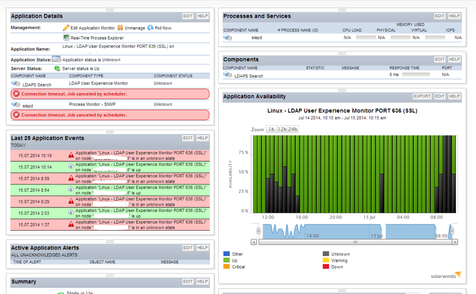The height and width of the screenshot is (294, 476).
Task: Click the info icon for the 8:54 event
Action: point(71,189)
